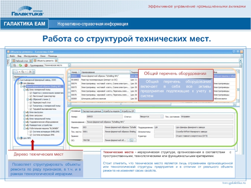Select root node Сыктывкарский фанерный завод, ООО
This screenshot has width=251, height=188.
(x=38, y=80)
